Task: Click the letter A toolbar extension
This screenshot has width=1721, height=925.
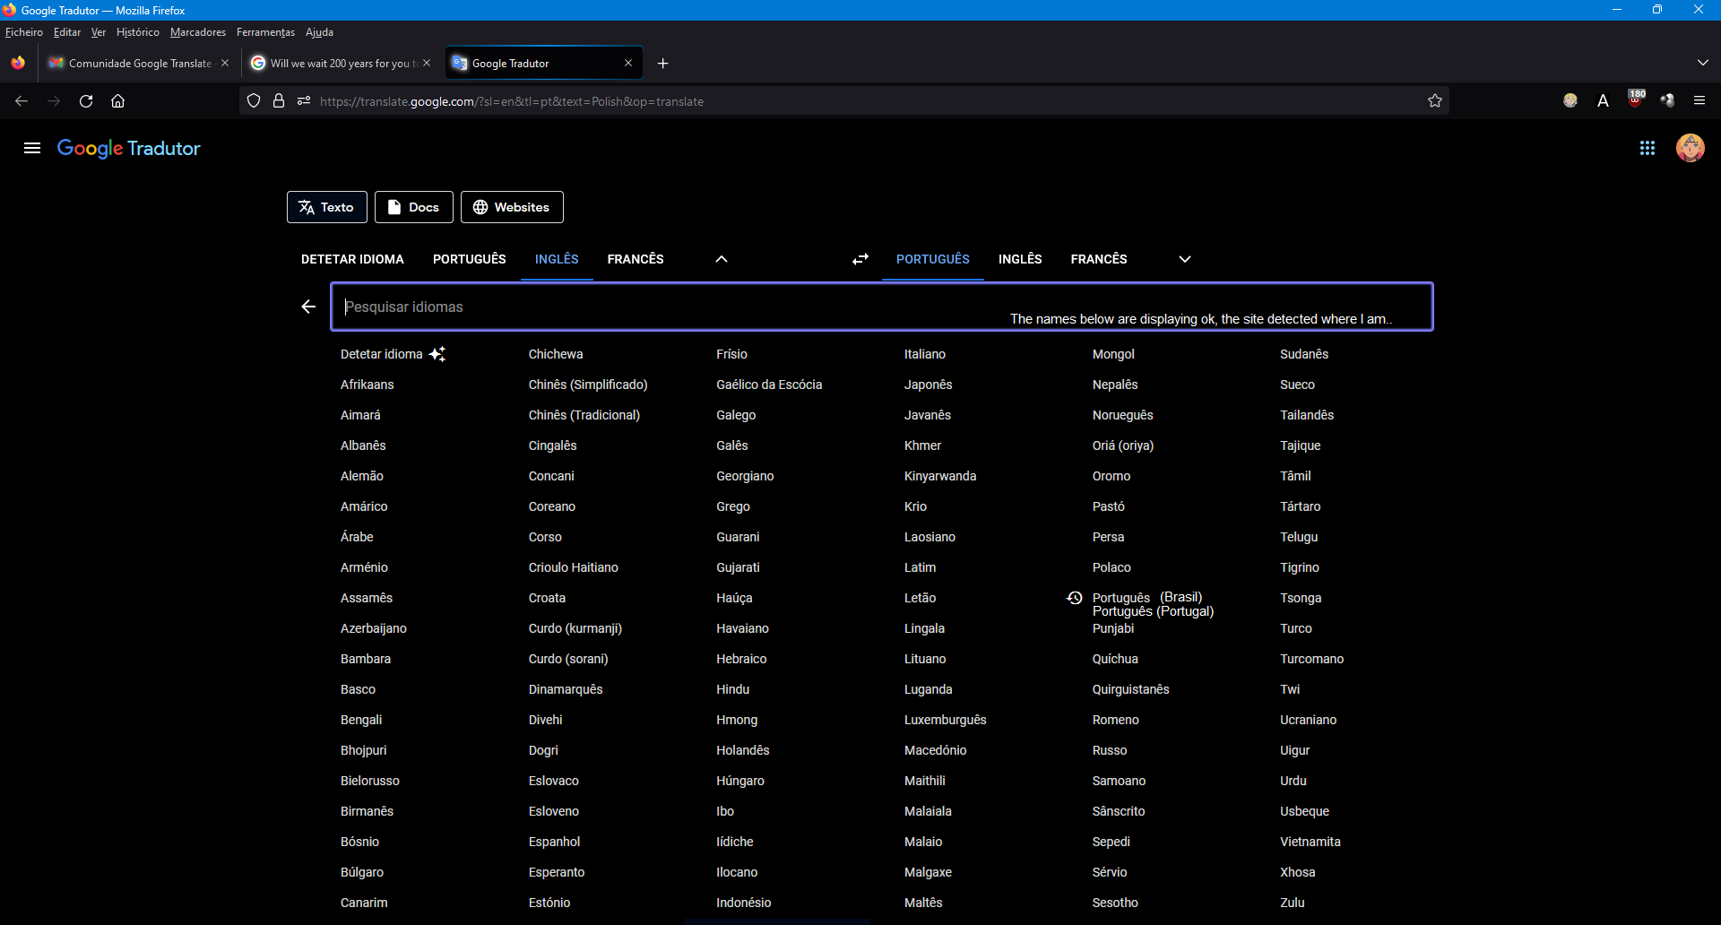Action: 1603,101
